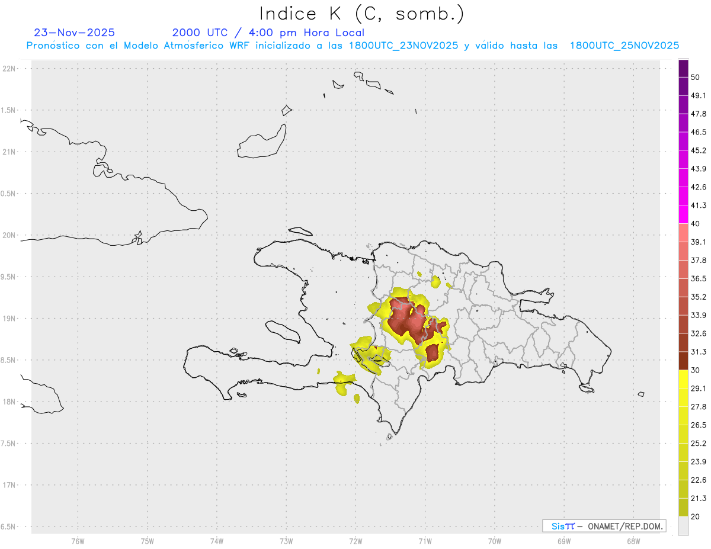This screenshot has height=549, width=711.
Task: Click the longitude label "73W"
Action: pos(286,541)
